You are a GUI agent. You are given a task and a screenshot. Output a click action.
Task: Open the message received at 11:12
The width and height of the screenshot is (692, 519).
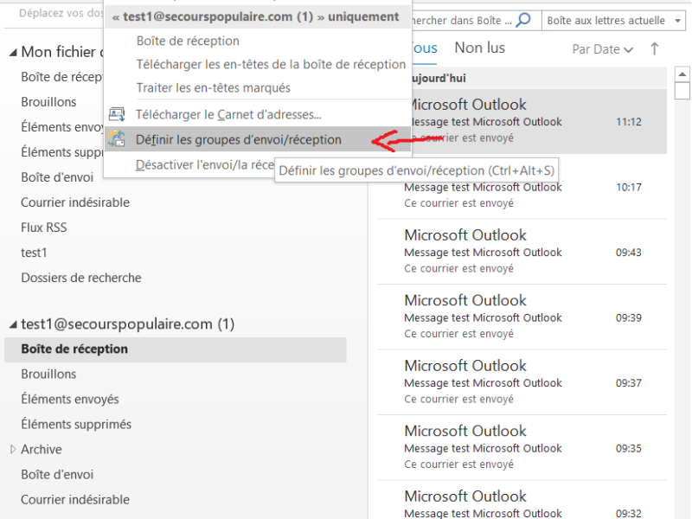(x=538, y=121)
